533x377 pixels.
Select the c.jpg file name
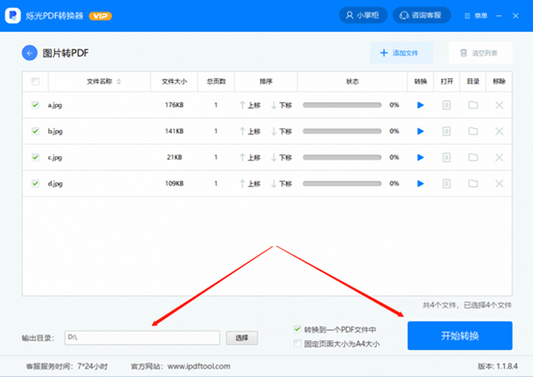55,158
